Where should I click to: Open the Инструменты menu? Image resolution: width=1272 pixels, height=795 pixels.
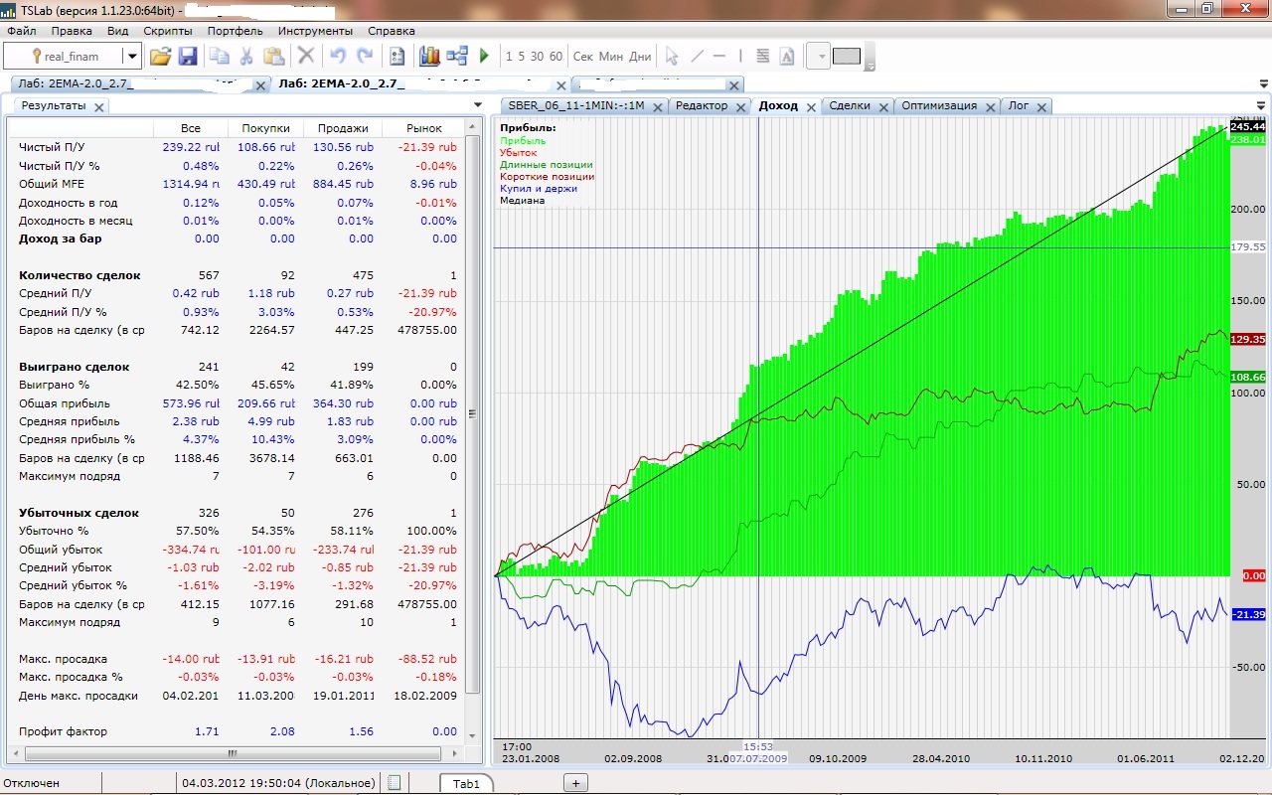(315, 31)
